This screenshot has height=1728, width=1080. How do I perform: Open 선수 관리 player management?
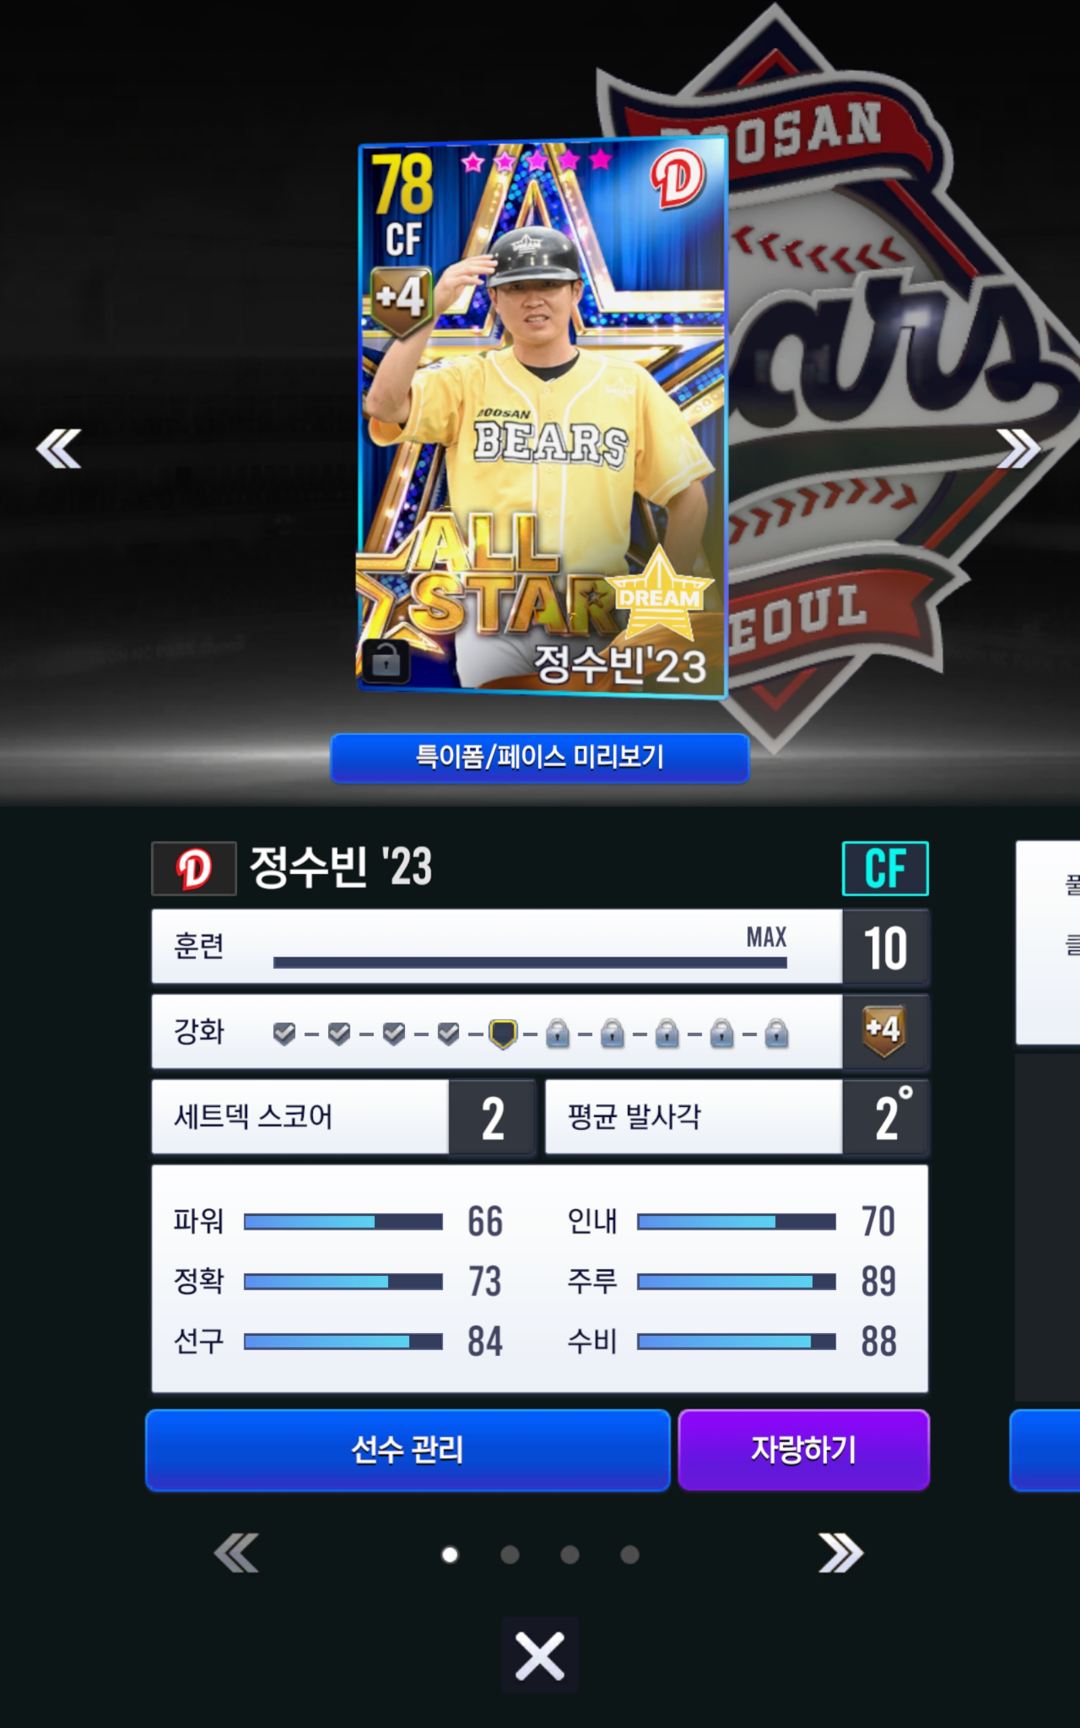tap(408, 1450)
